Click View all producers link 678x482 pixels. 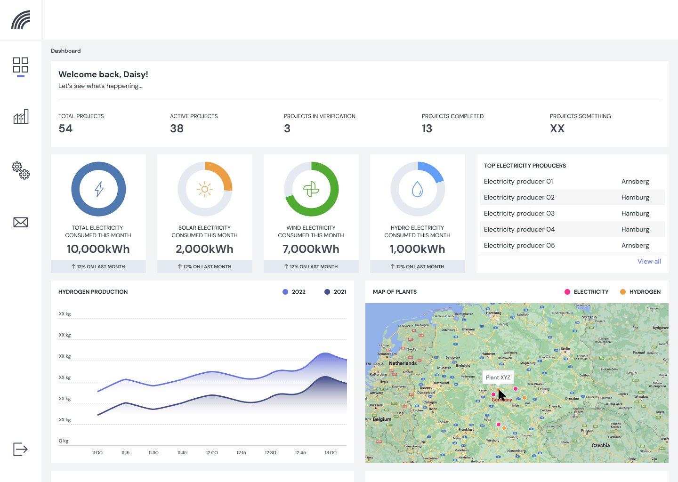pos(649,261)
